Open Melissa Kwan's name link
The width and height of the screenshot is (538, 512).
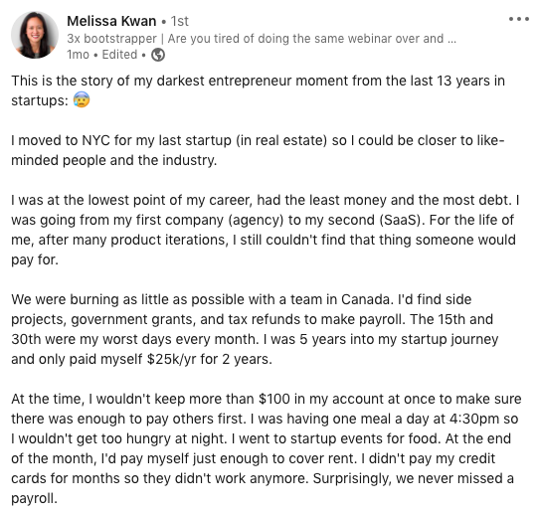pyautogui.click(x=111, y=21)
